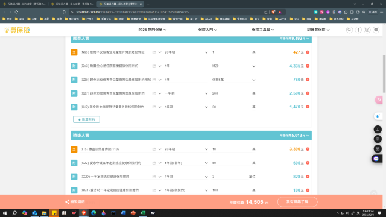386x217 pixels.
Task: Open Brave browser in the taskbar
Action: [84, 213]
